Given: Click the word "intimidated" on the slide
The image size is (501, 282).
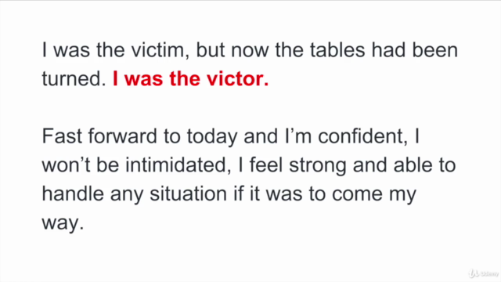Looking at the screenshot, I should (178, 165).
